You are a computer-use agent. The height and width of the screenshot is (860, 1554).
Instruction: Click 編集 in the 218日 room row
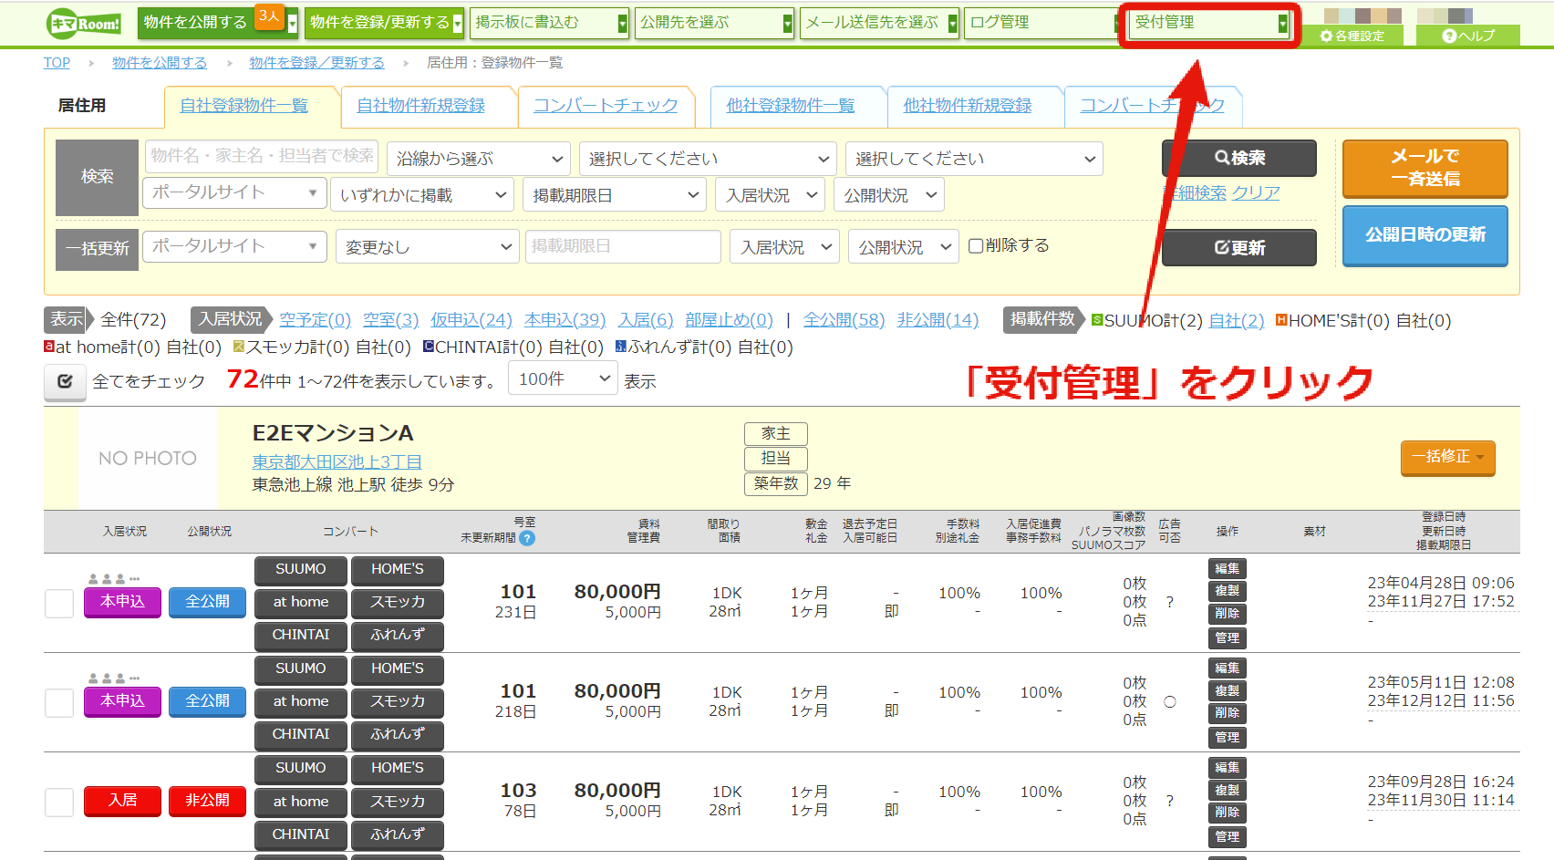pyautogui.click(x=1227, y=668)
